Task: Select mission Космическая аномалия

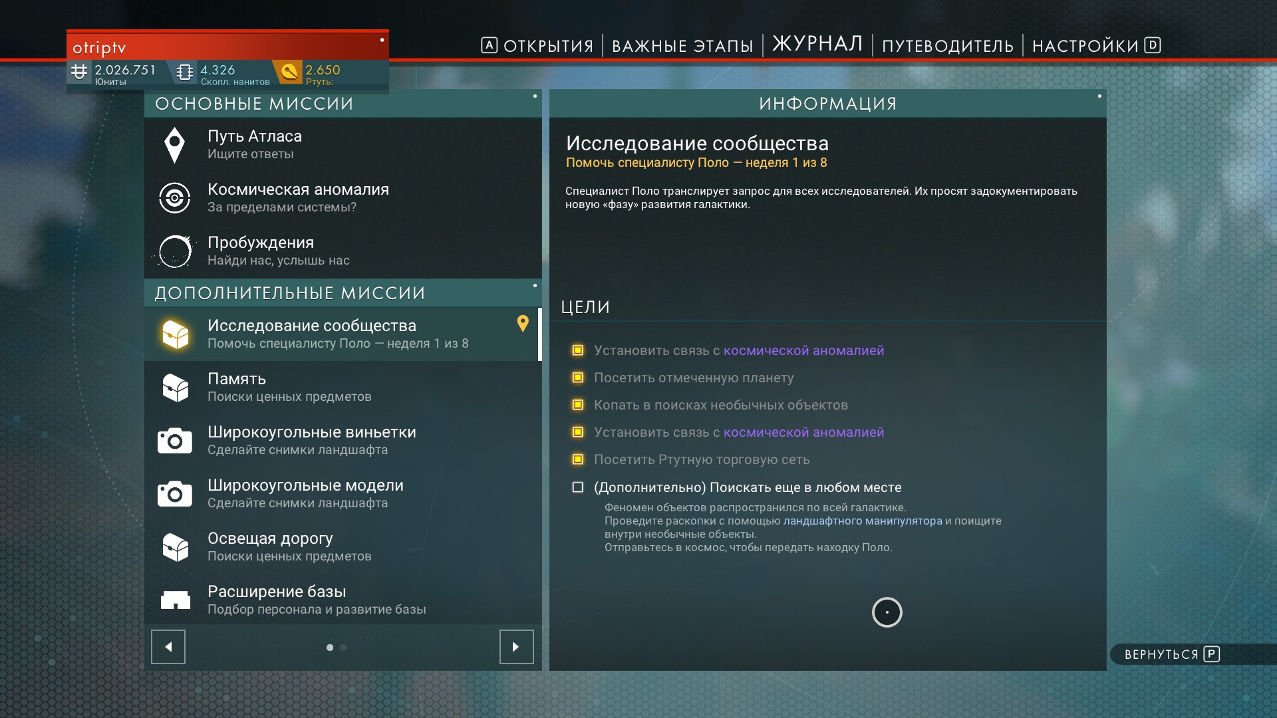Action: (x=343, y=198)
